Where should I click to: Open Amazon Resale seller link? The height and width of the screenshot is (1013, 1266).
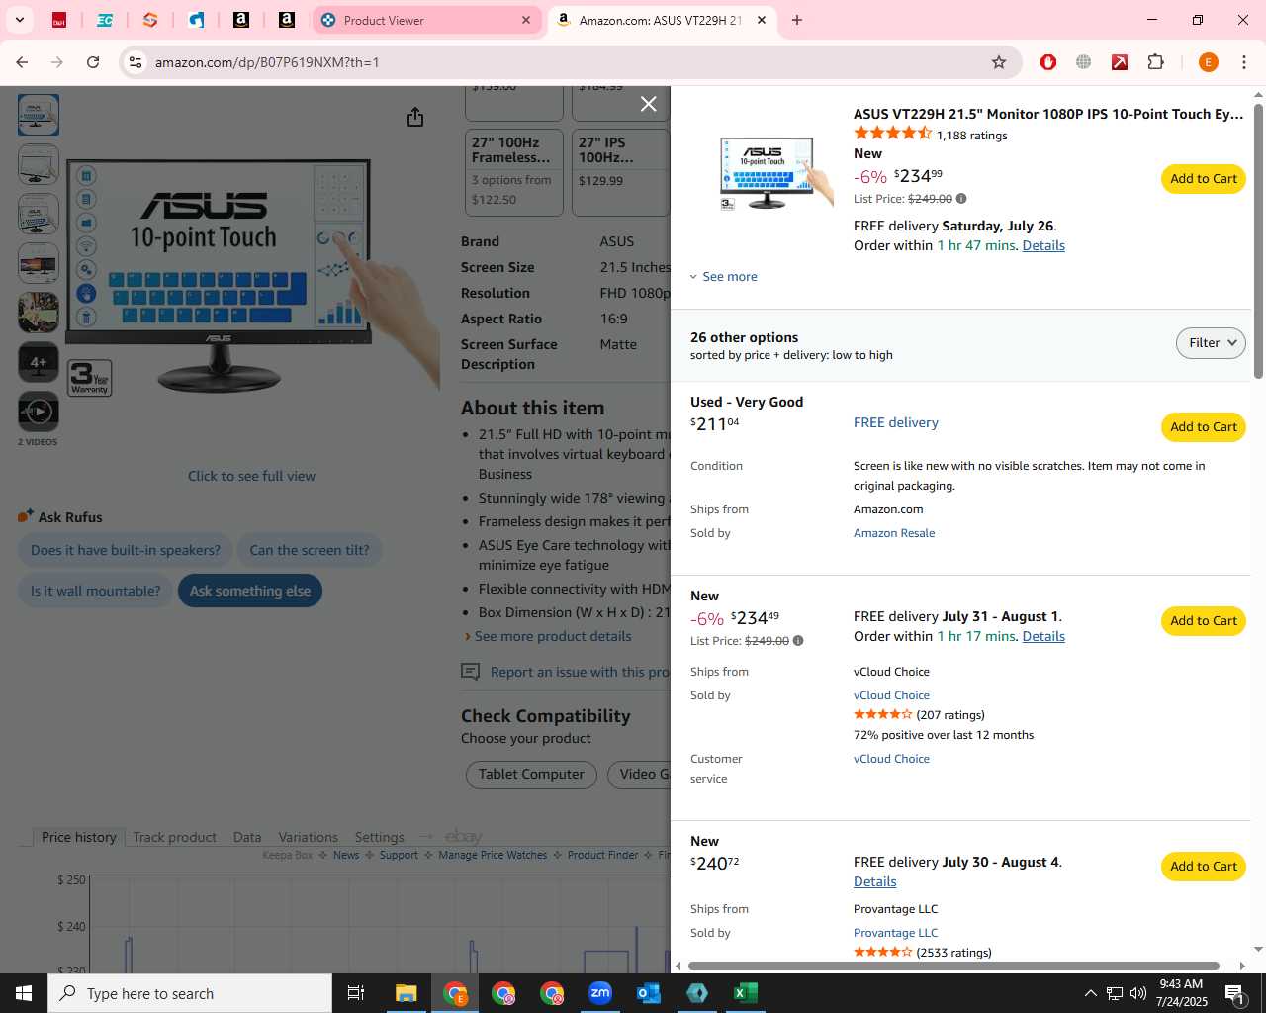coord(894,533)
